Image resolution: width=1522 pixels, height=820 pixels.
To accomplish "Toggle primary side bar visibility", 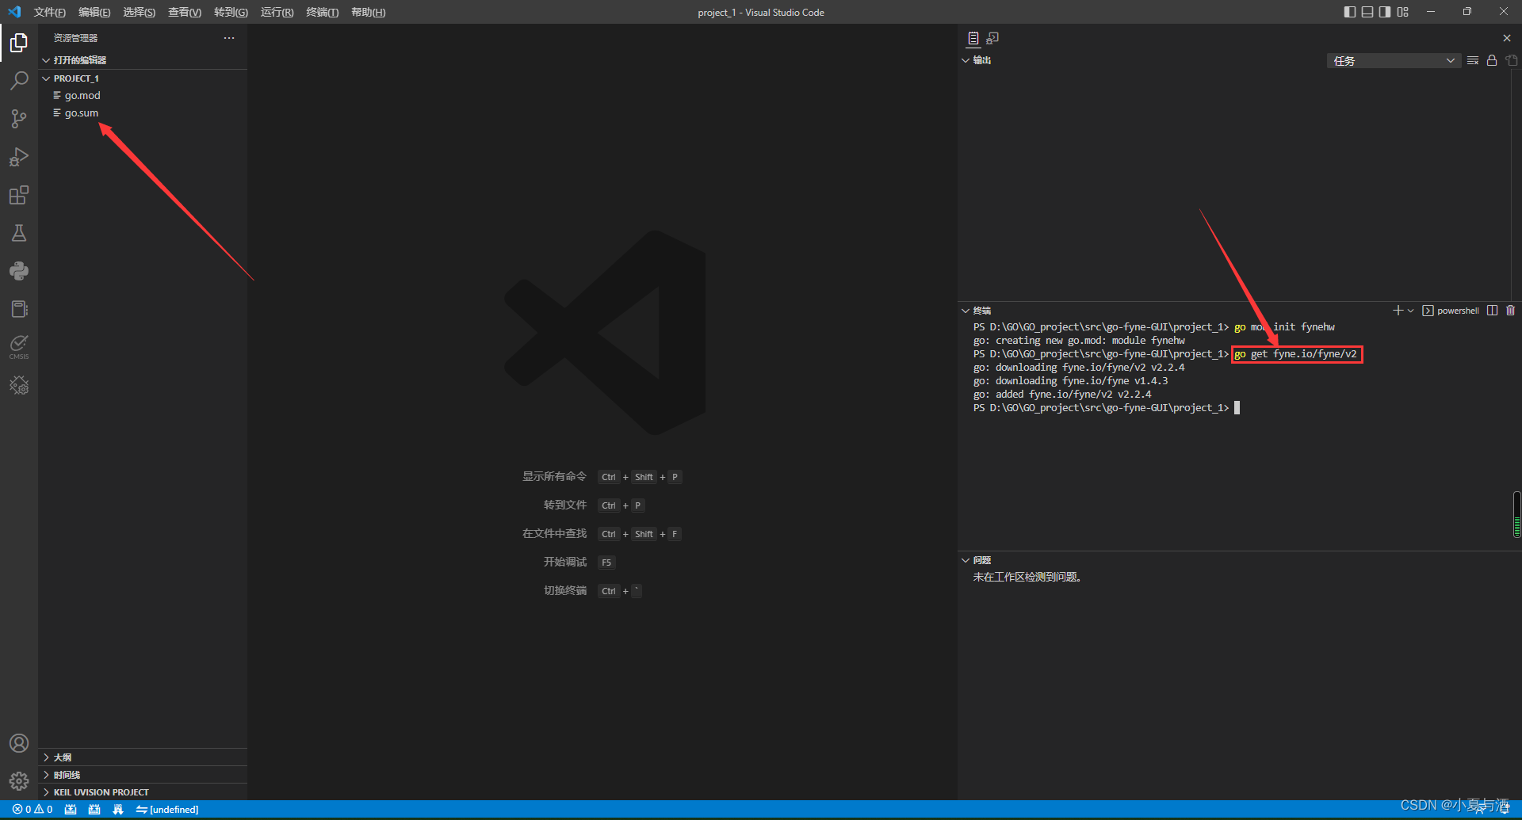I will click(x=1350, y=12).
